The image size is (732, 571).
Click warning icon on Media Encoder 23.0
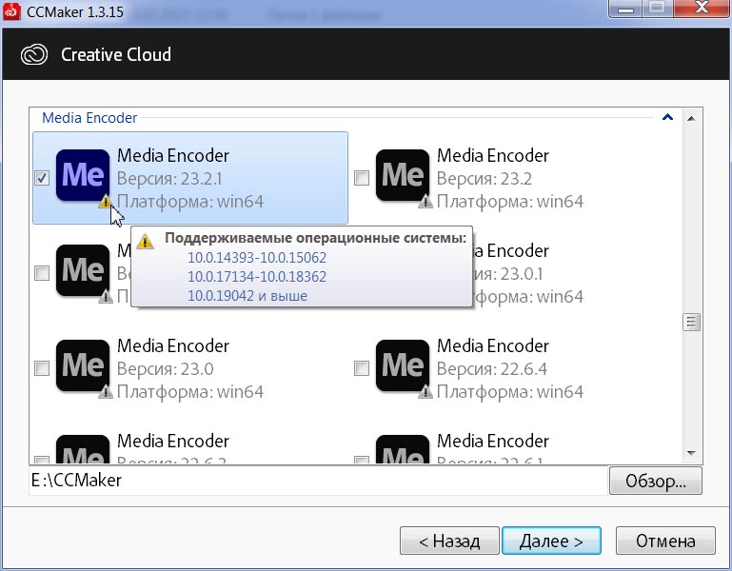click(x=106, y=391)
